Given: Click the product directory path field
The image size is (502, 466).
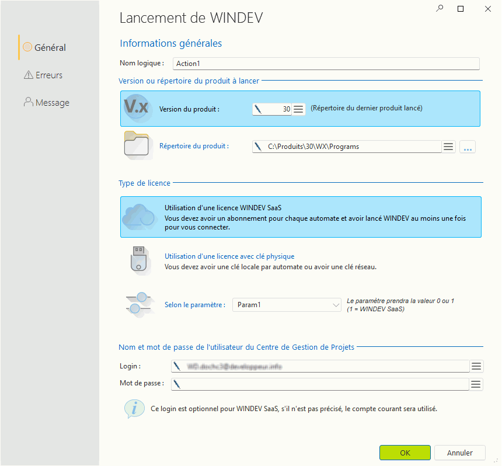Looking at the screenshot, I should click(x=347, y=147).
